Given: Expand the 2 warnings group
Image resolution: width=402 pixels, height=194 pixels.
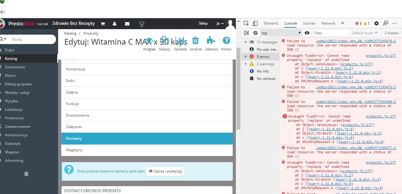Looking at the screenshot, I should pos(246,64).
